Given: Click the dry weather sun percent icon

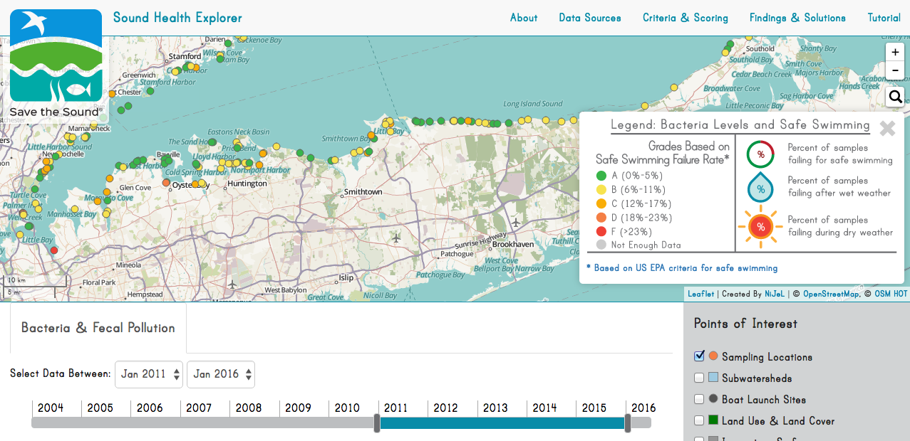Looking at the screenshot, I should coord(760,227).
